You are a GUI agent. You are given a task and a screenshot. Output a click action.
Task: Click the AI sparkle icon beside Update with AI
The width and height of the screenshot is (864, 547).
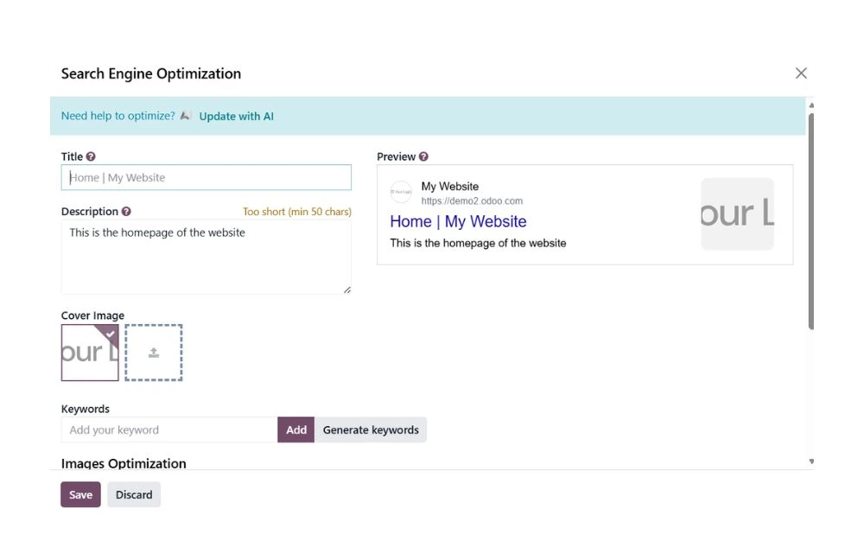tap(186, 116)
